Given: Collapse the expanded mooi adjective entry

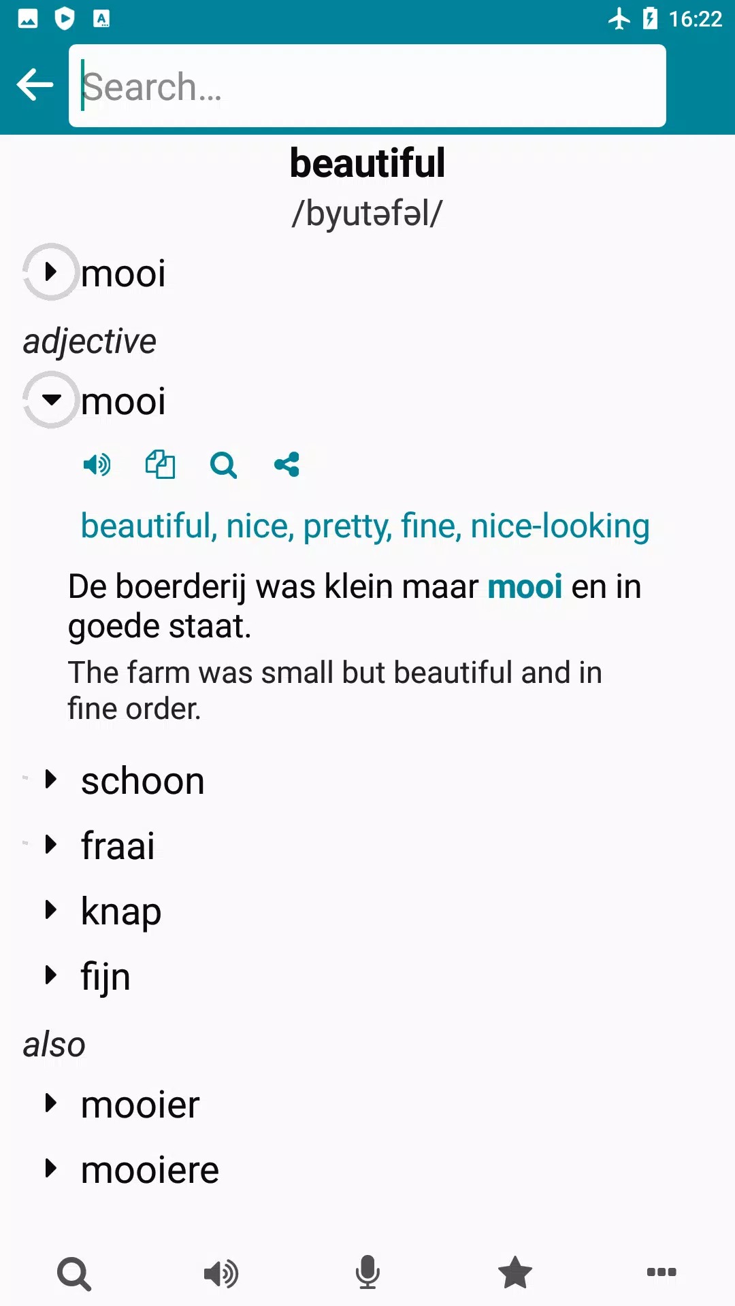Looking at the screenshot, I should click(x=51, y=400).
